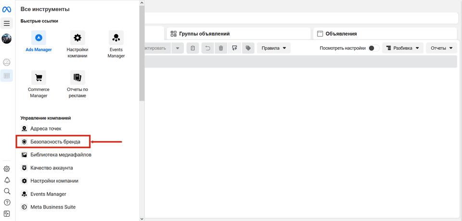Open the help question mark icon
The width and height of the screenshot is (462, 221).
coord(7,202)
